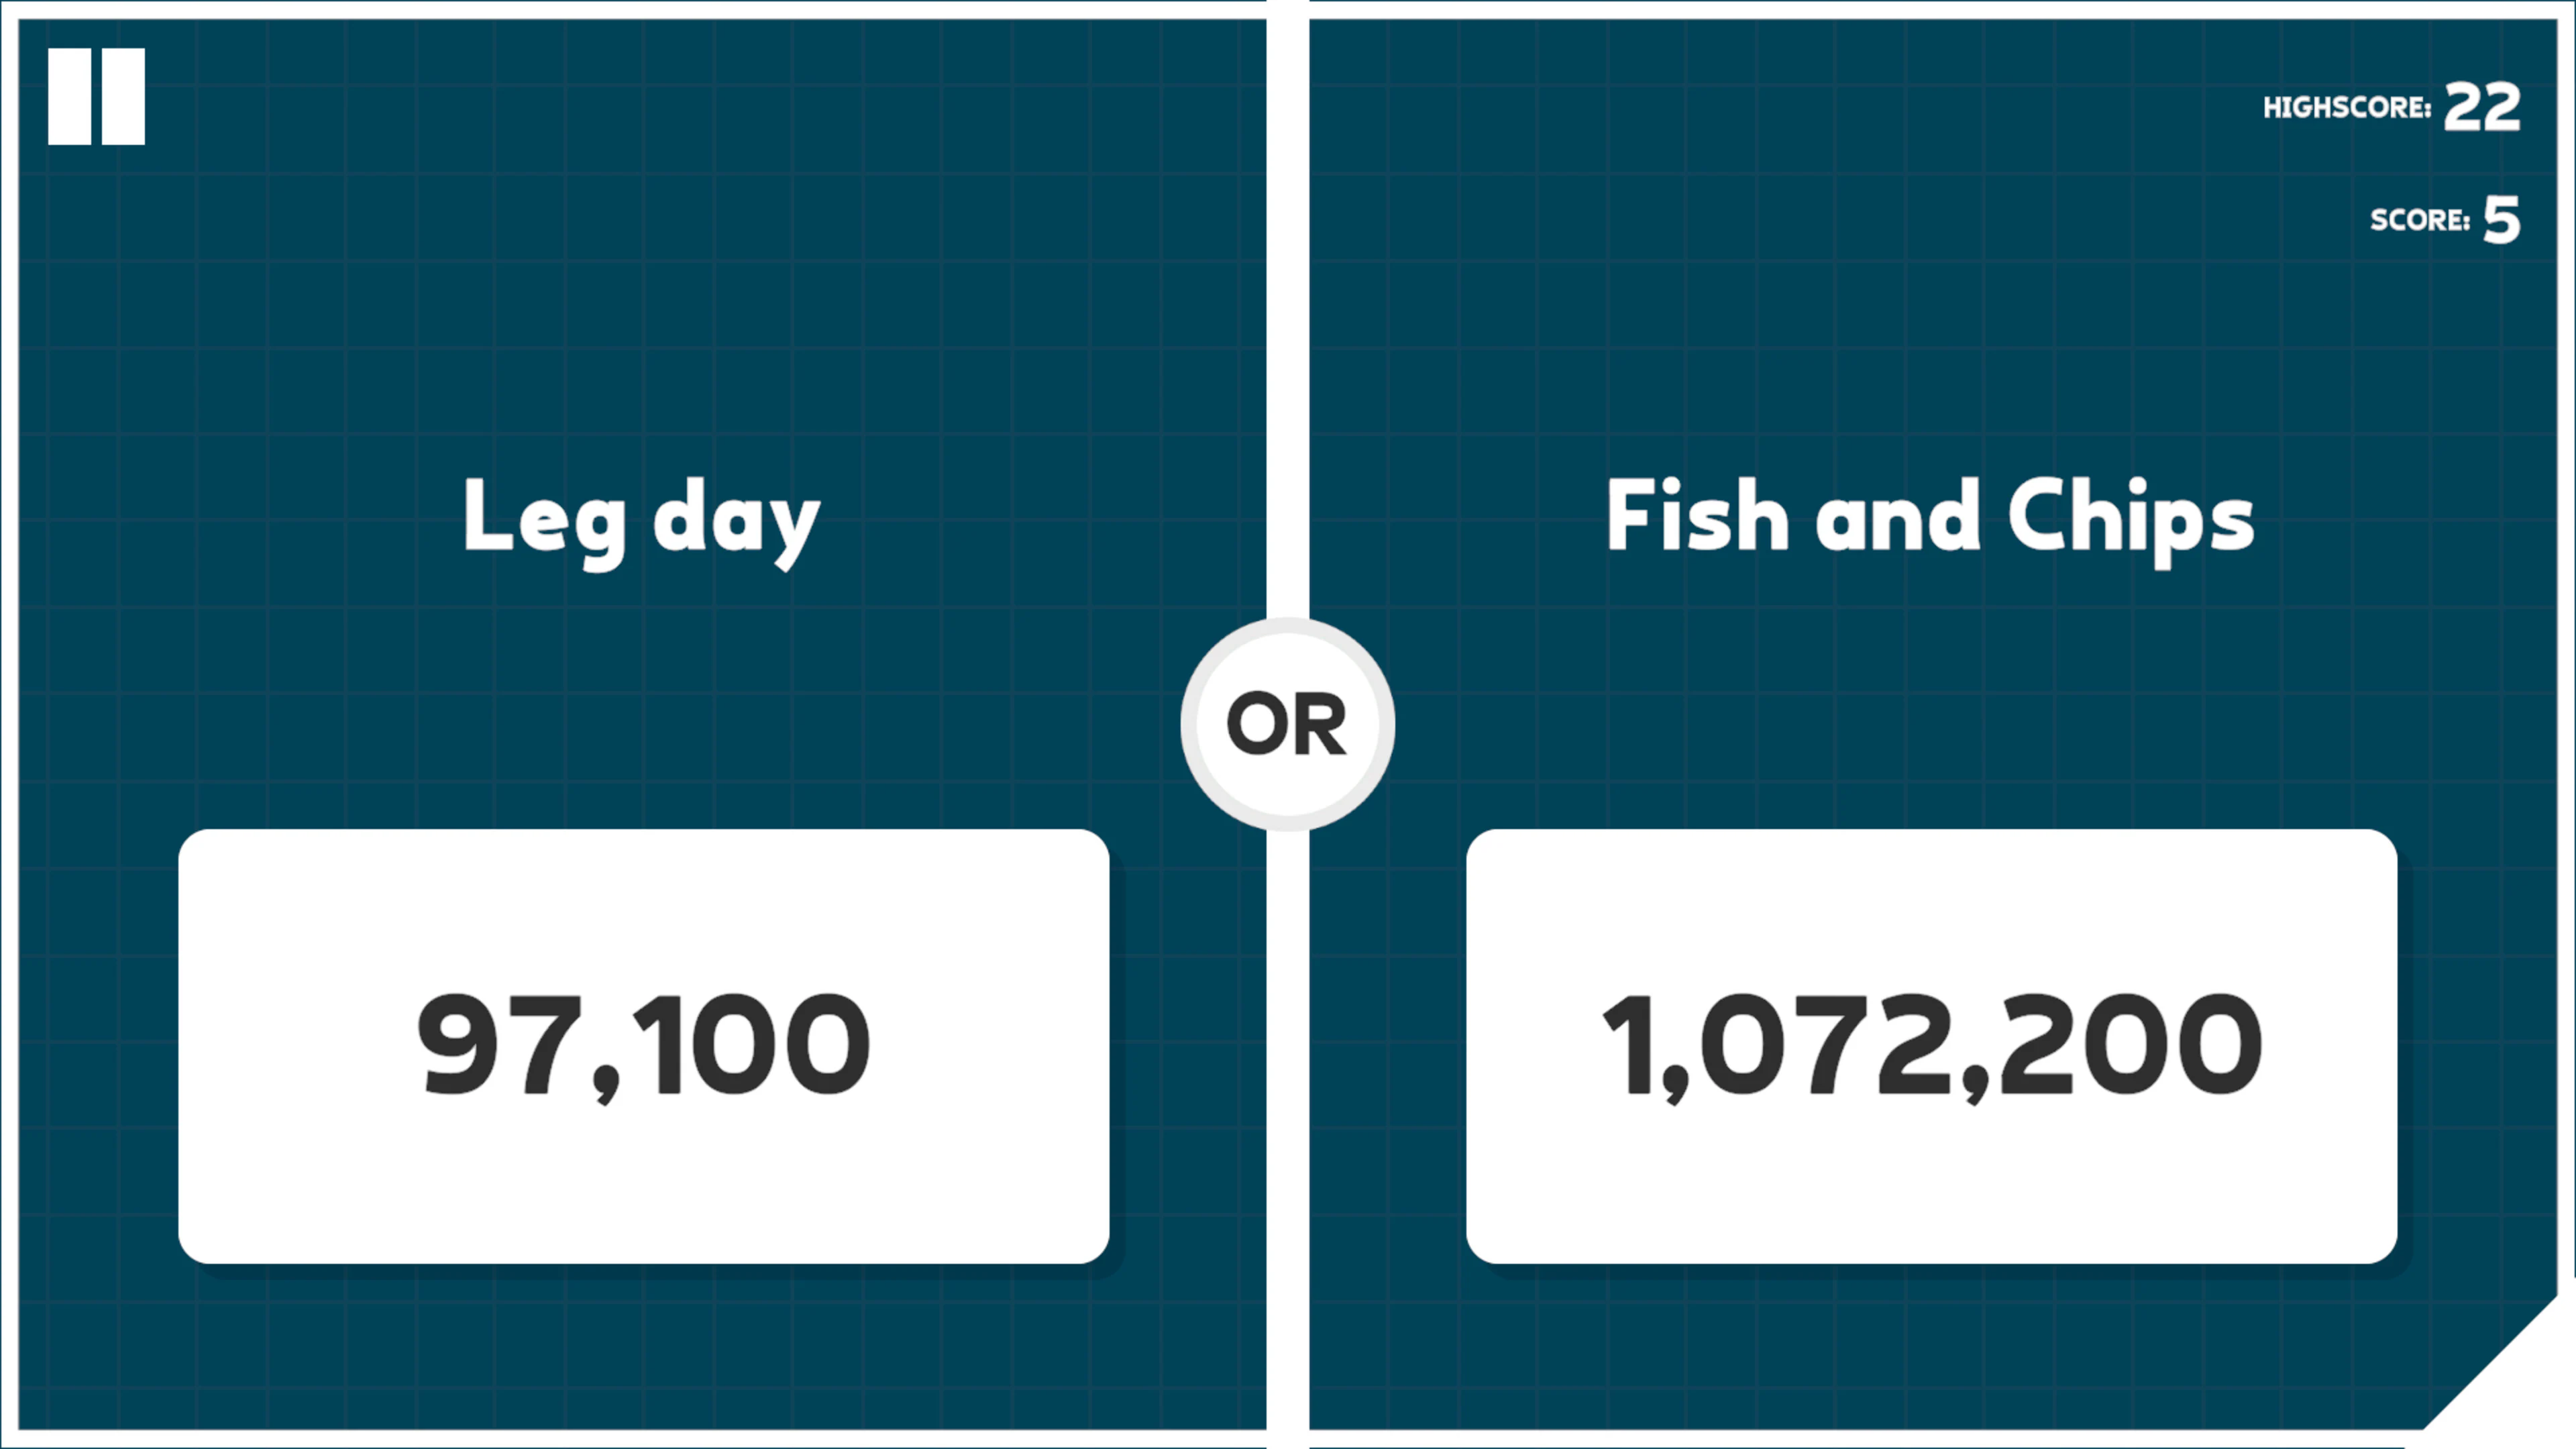Click the white divider below the OR badge
2576x1449 pixels.
[1287, 1100]
